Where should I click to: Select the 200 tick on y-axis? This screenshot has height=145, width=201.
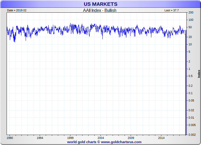pos(191,13)
